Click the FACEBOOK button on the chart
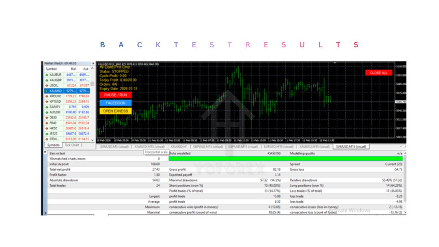The width and height of the screenshot is (439, 247). point(116,103)
